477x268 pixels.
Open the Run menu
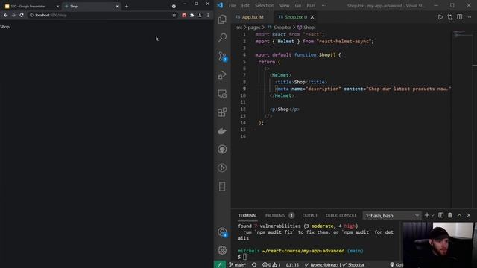point(311,5)
